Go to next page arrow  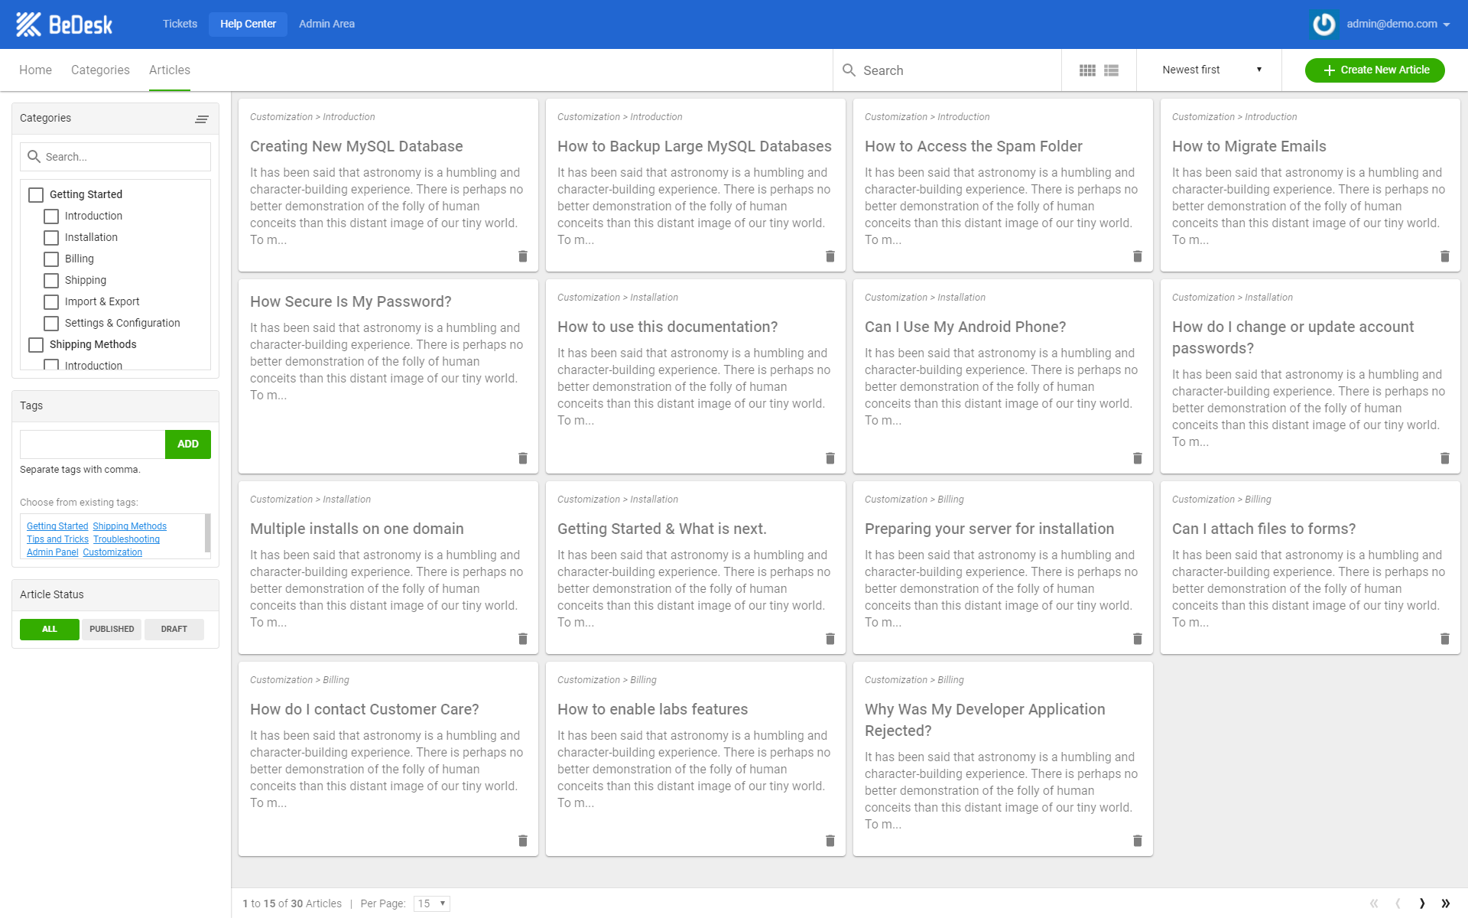click(1422, 903)
